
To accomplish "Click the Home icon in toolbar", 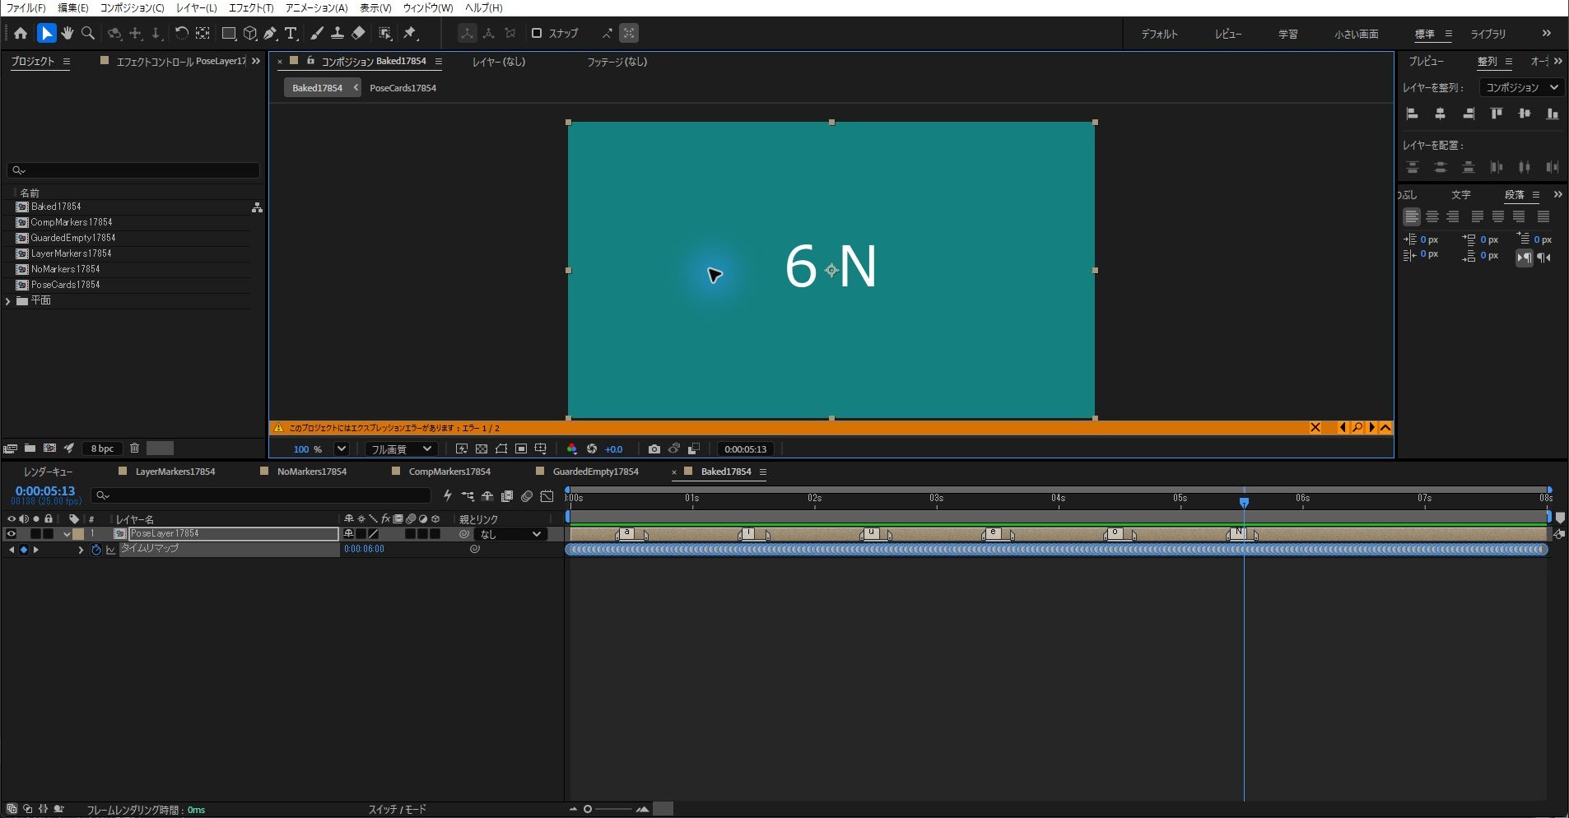I will [21, 33].
